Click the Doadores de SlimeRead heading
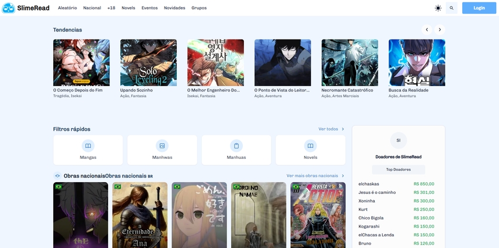The height and width of the screenshot is (248, 499). tap(399, 157)
